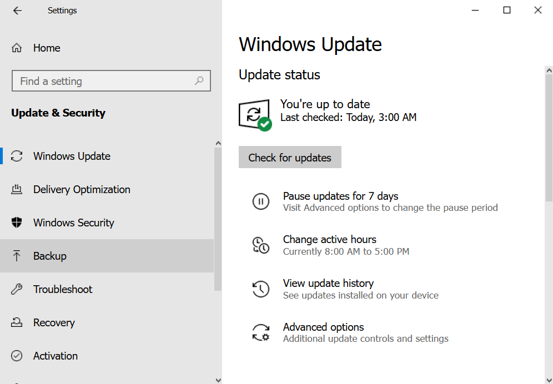The height and width of the screenshot is (384, 553).
Task: Click the Pause updates icon
Action: [260, 201]
